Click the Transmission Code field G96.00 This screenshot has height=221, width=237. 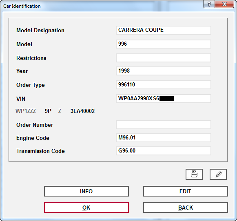(164, 151)
